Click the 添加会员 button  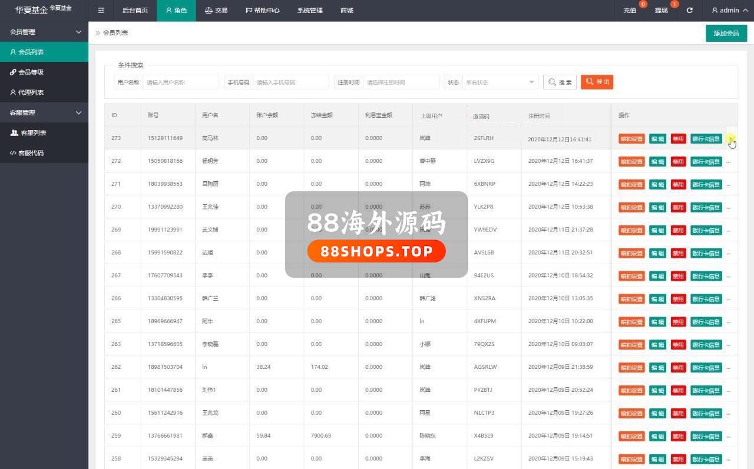726,34
